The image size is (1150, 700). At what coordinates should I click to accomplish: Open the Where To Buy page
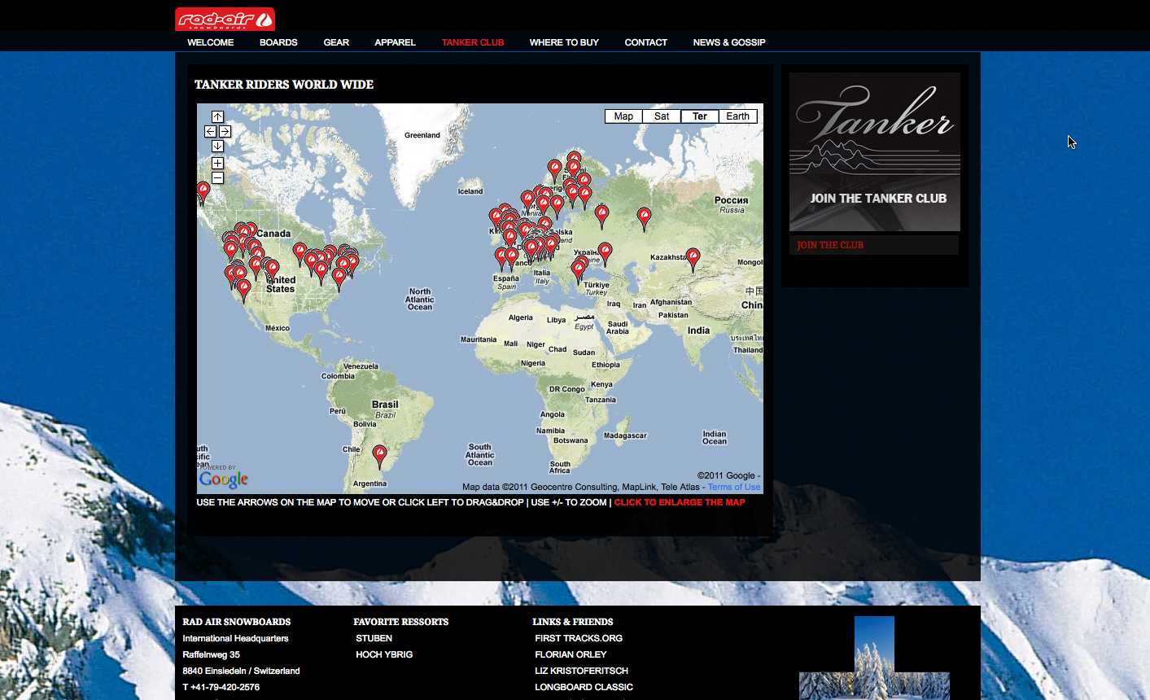point(564,42)
